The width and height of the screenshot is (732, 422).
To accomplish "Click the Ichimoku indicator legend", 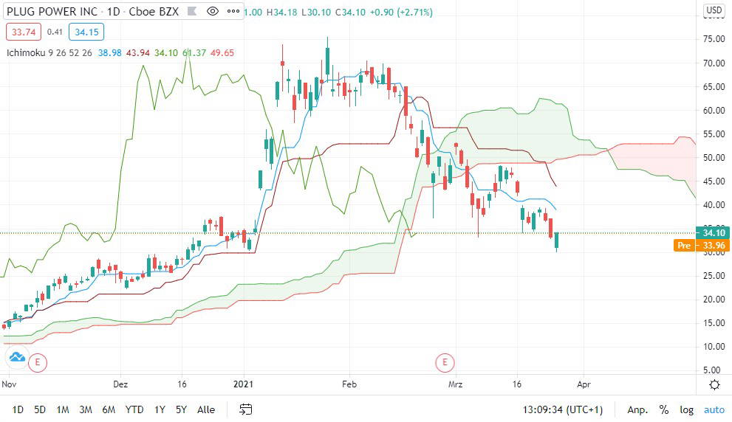I will click(x=49, y=52).
